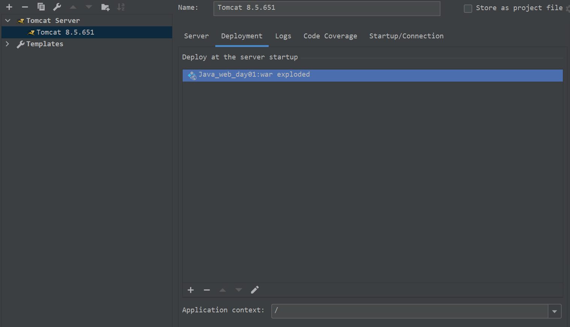Edit the configuration Name field
Screen dimensions: 570x327
click(327, 8)
